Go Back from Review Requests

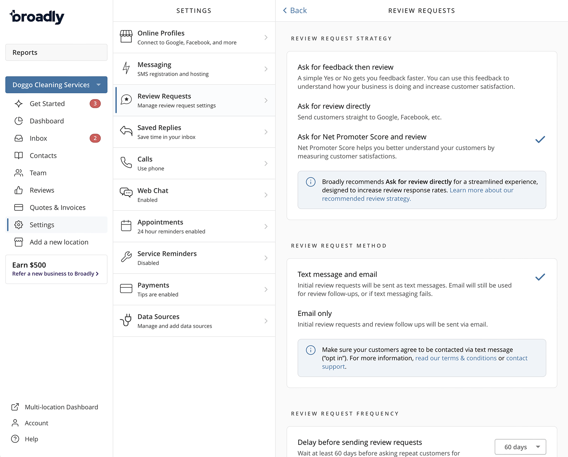295,11
